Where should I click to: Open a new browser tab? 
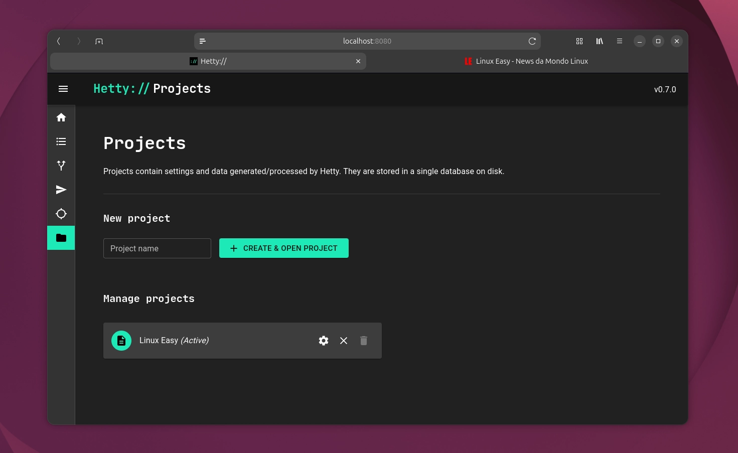click(99, 41)
